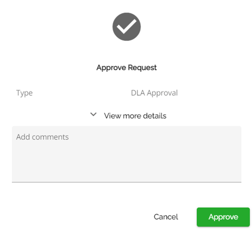Click the chevron beside View more details
The width and height of the screenshot is (252, 230).
[x=94, y=114]
